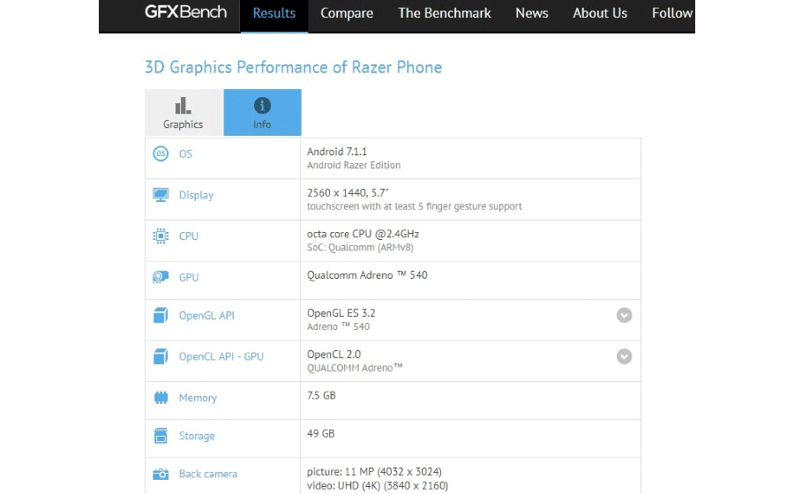Click the GFXBench logo
This screenshot has width=794, height=494.
pos(185,12)
